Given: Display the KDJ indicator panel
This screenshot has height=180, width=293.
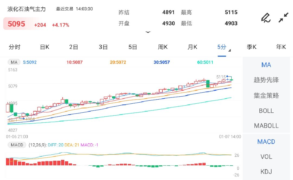Looking at the screenshot, I should point(266,172).
